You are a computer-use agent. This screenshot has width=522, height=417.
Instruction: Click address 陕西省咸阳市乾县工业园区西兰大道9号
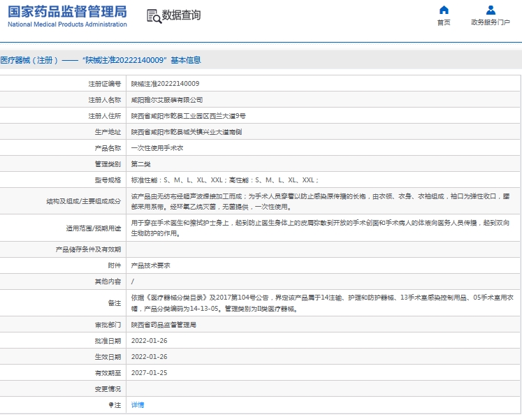(x=189, y=116)
